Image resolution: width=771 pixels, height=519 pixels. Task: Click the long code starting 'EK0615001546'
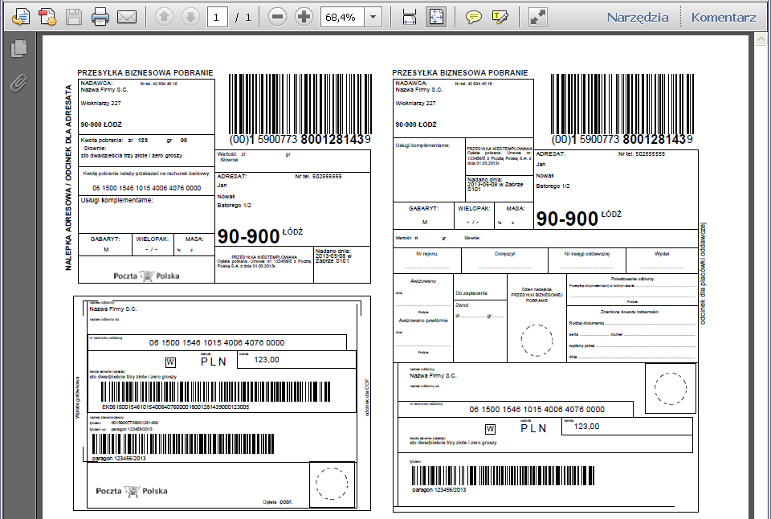(x=176, y=407)
